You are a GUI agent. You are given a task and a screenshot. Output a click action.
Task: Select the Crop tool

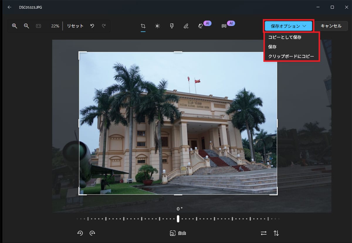tap(143, 26)
